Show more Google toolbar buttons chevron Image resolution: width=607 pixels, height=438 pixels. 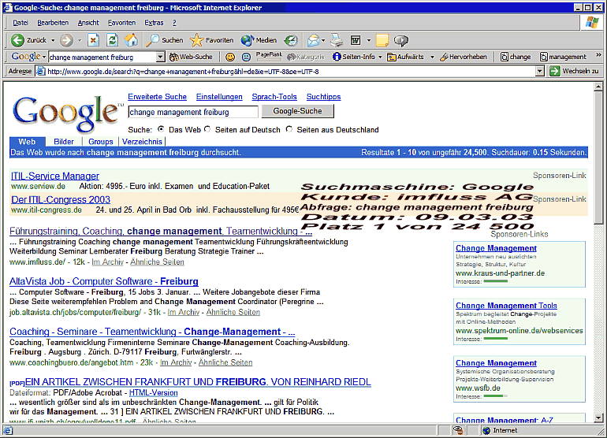[598, 55]
